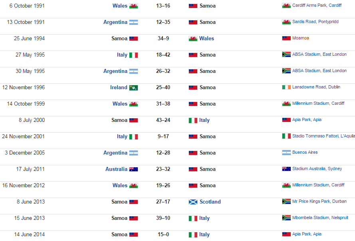Click the flag beside the Australia team name
This screenshot has width=355, height=241.
(x=133, y=169)
